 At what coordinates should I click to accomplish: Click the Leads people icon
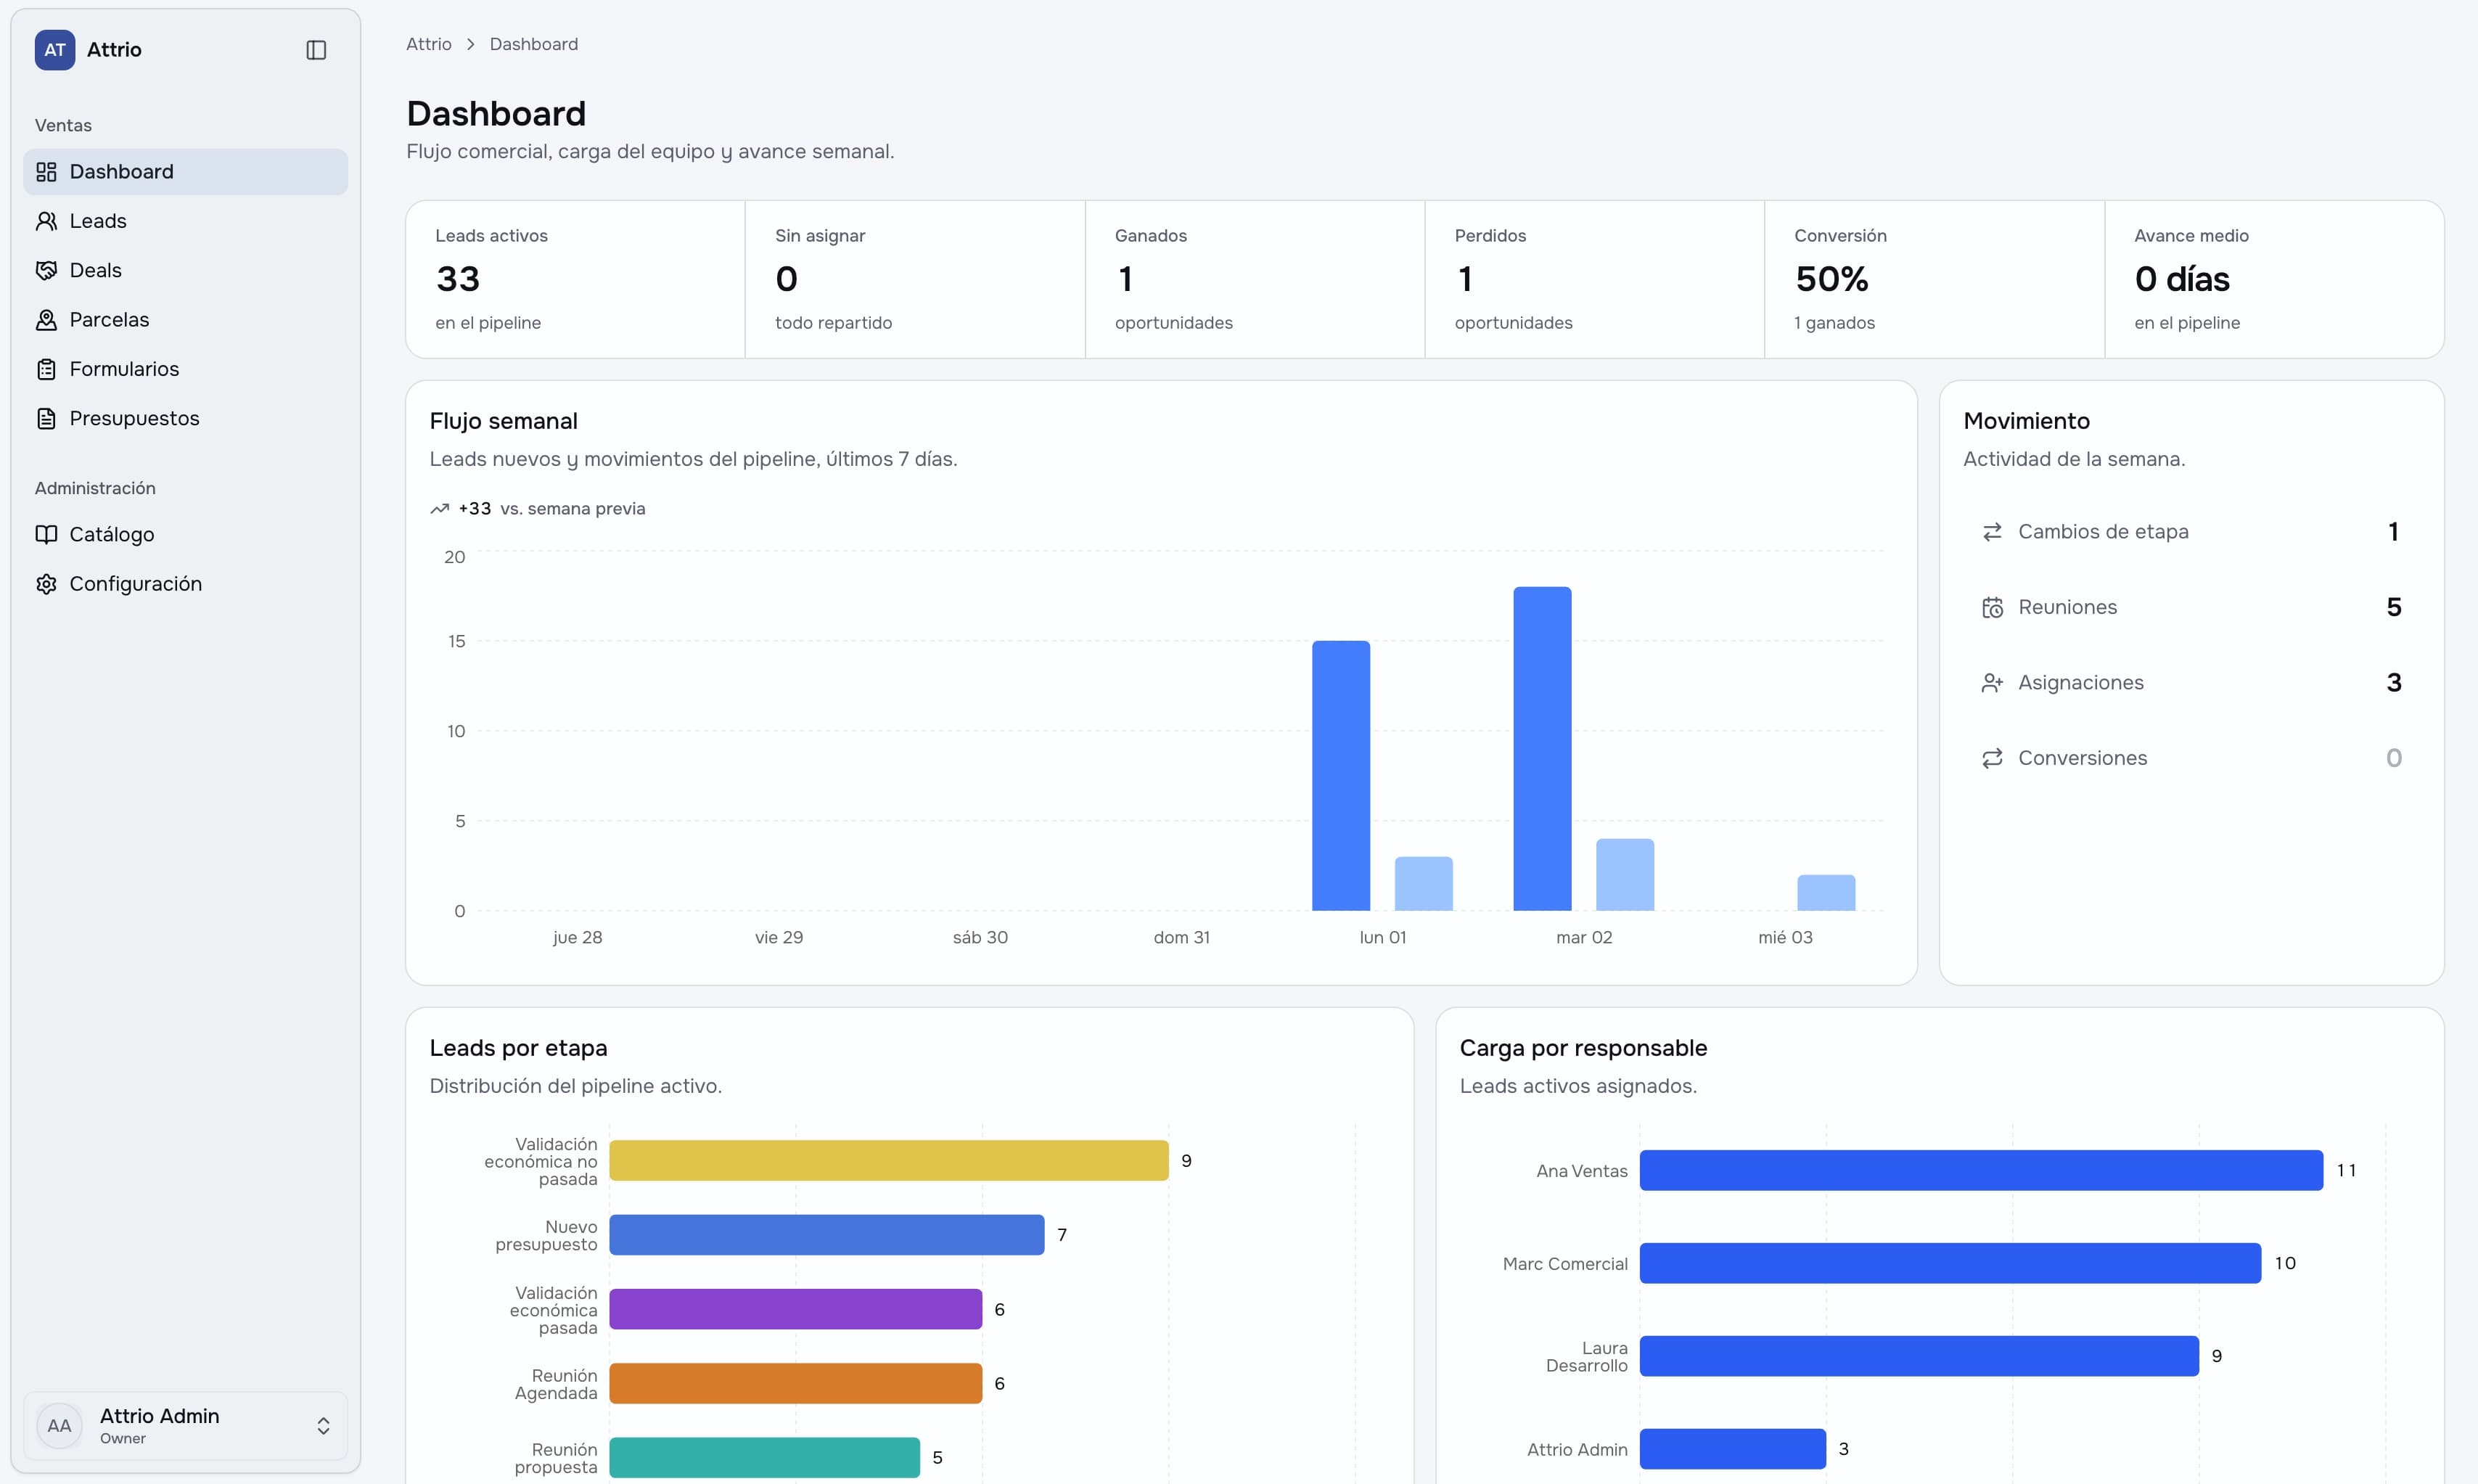46,221
